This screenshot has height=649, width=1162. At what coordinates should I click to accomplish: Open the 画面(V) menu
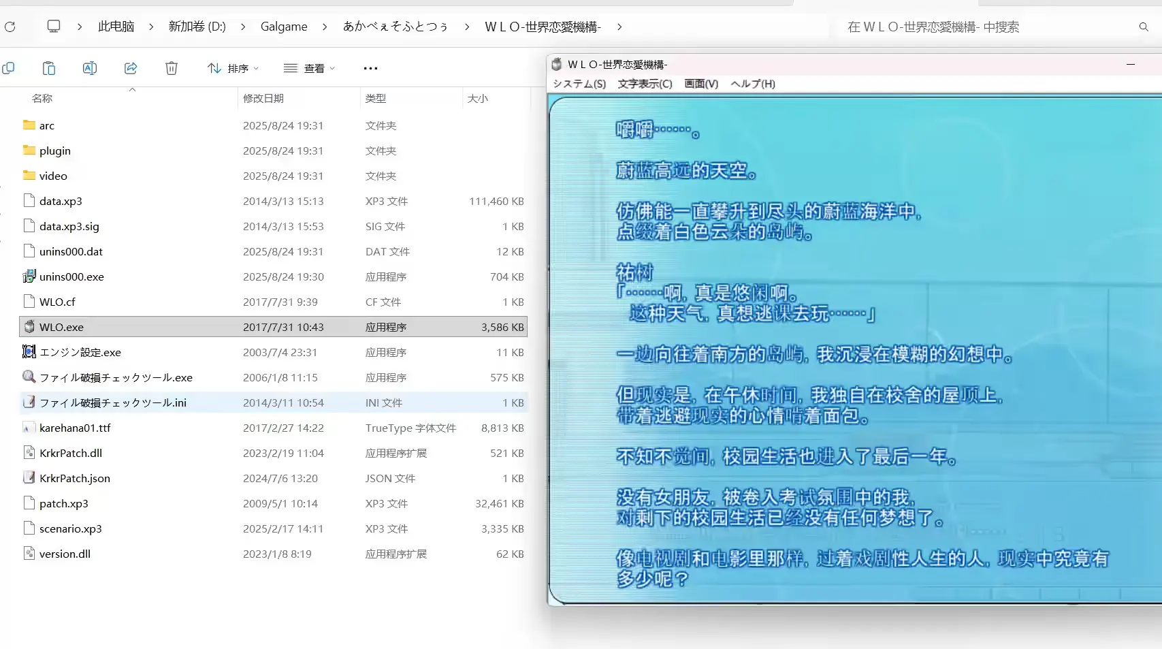701,84
